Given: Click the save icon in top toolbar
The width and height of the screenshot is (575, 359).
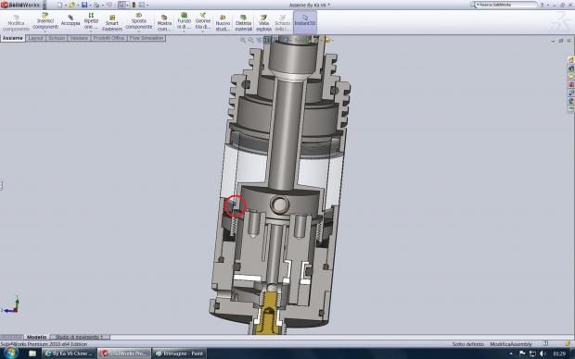Looking at the screenshot, I should pyautogui.click(x=84, y=5).
